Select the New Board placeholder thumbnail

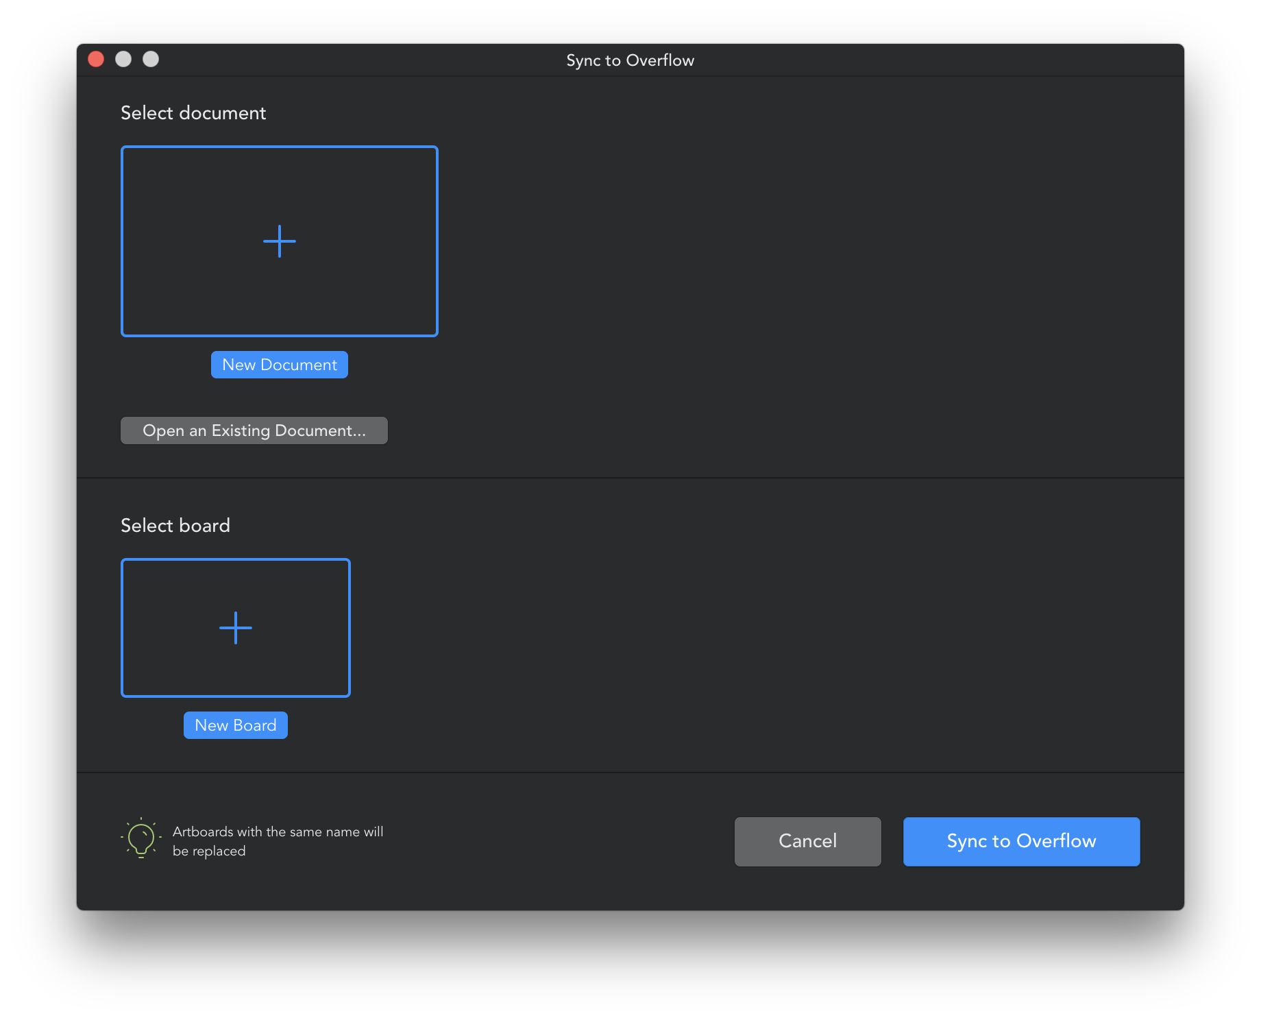[x=235, y=628]
